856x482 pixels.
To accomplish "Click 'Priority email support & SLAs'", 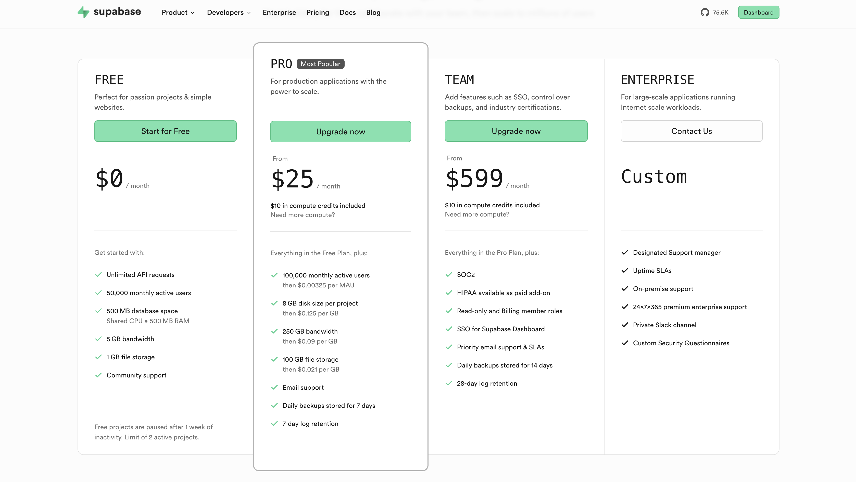I will point(500,347).
